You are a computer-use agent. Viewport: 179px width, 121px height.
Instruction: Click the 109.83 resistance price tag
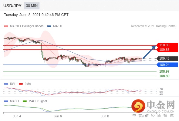coord(167,50)
